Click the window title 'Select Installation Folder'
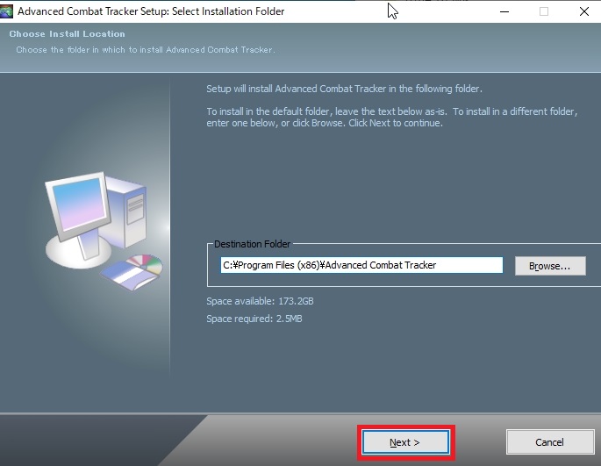This screenshot has height=466, width=601. (x=228, y=11)
